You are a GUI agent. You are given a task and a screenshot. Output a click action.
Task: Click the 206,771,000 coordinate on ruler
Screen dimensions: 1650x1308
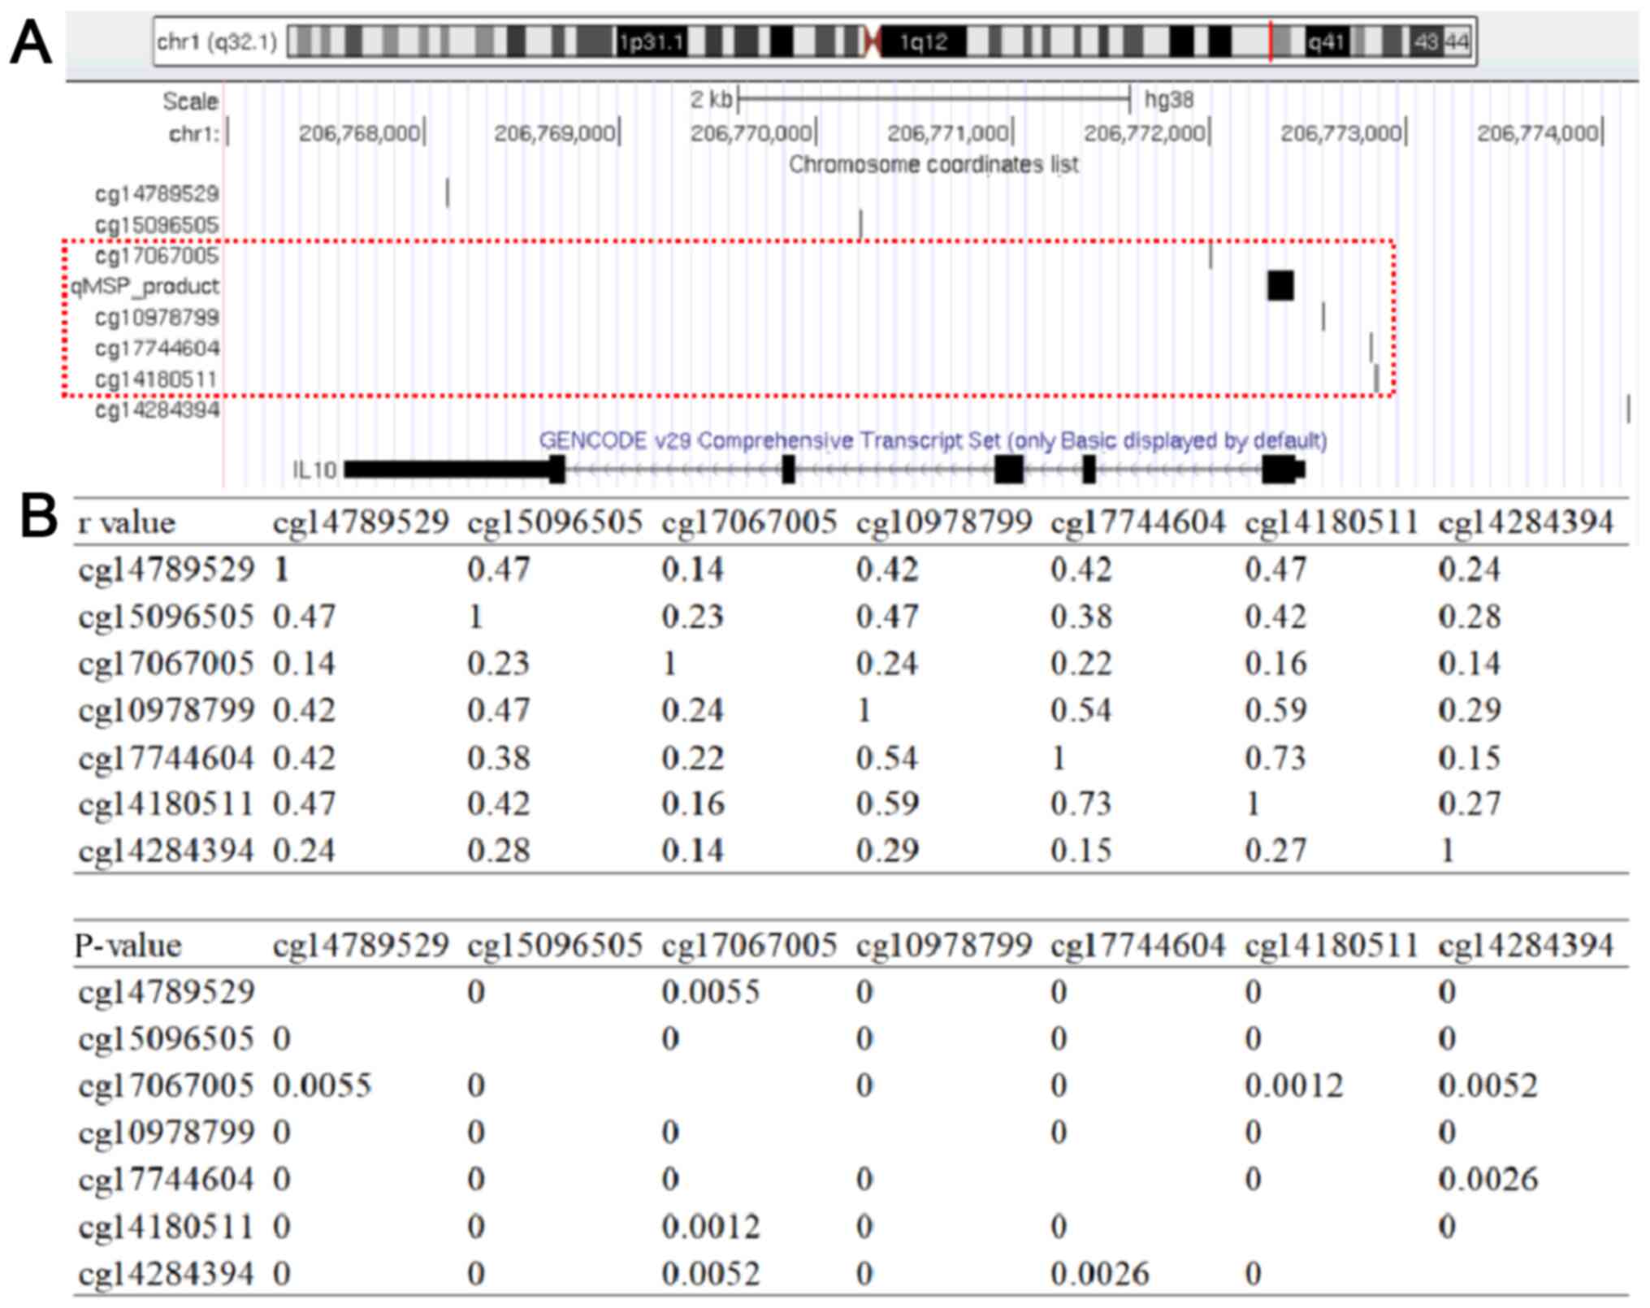tap(947, 133)
